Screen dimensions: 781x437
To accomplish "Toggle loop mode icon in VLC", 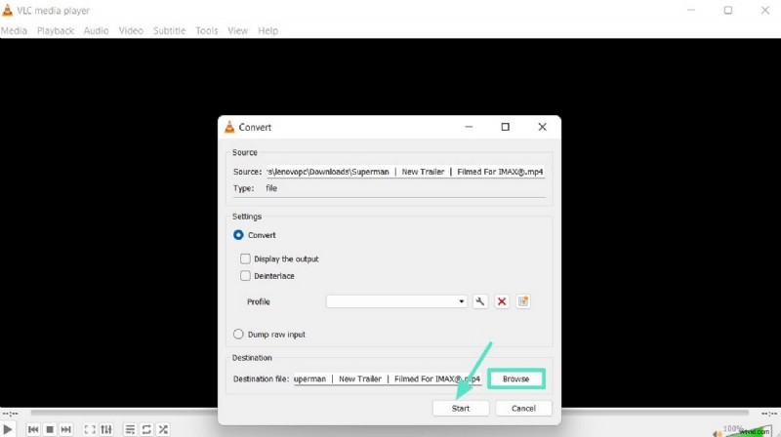I will pyautogui.click(x=146, y=429).
